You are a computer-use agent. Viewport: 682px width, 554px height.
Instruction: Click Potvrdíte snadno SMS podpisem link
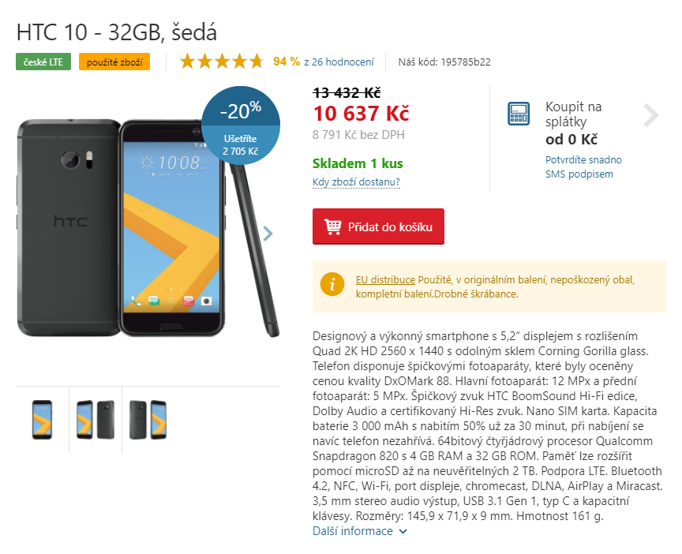pyautogui.click(x=583, y=167)
